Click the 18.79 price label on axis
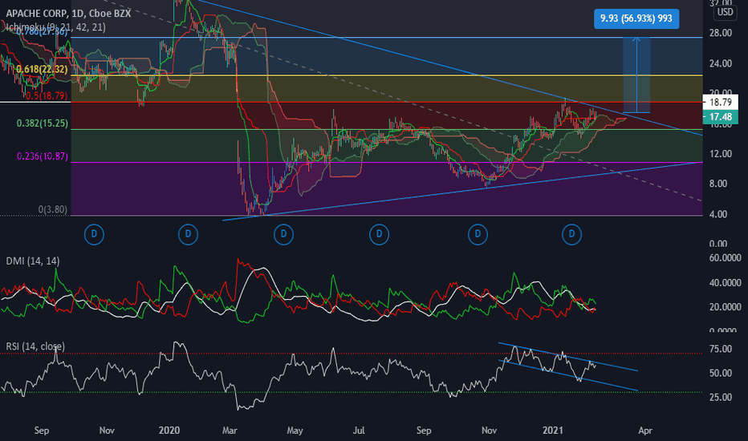Viewport: 748px width, 441px height. point(721,102)
